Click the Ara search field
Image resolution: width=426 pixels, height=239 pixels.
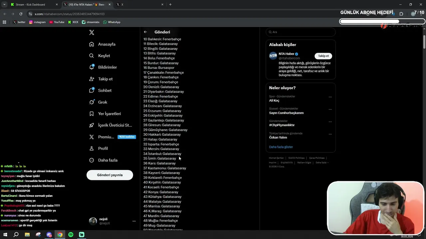click(301, 32)
